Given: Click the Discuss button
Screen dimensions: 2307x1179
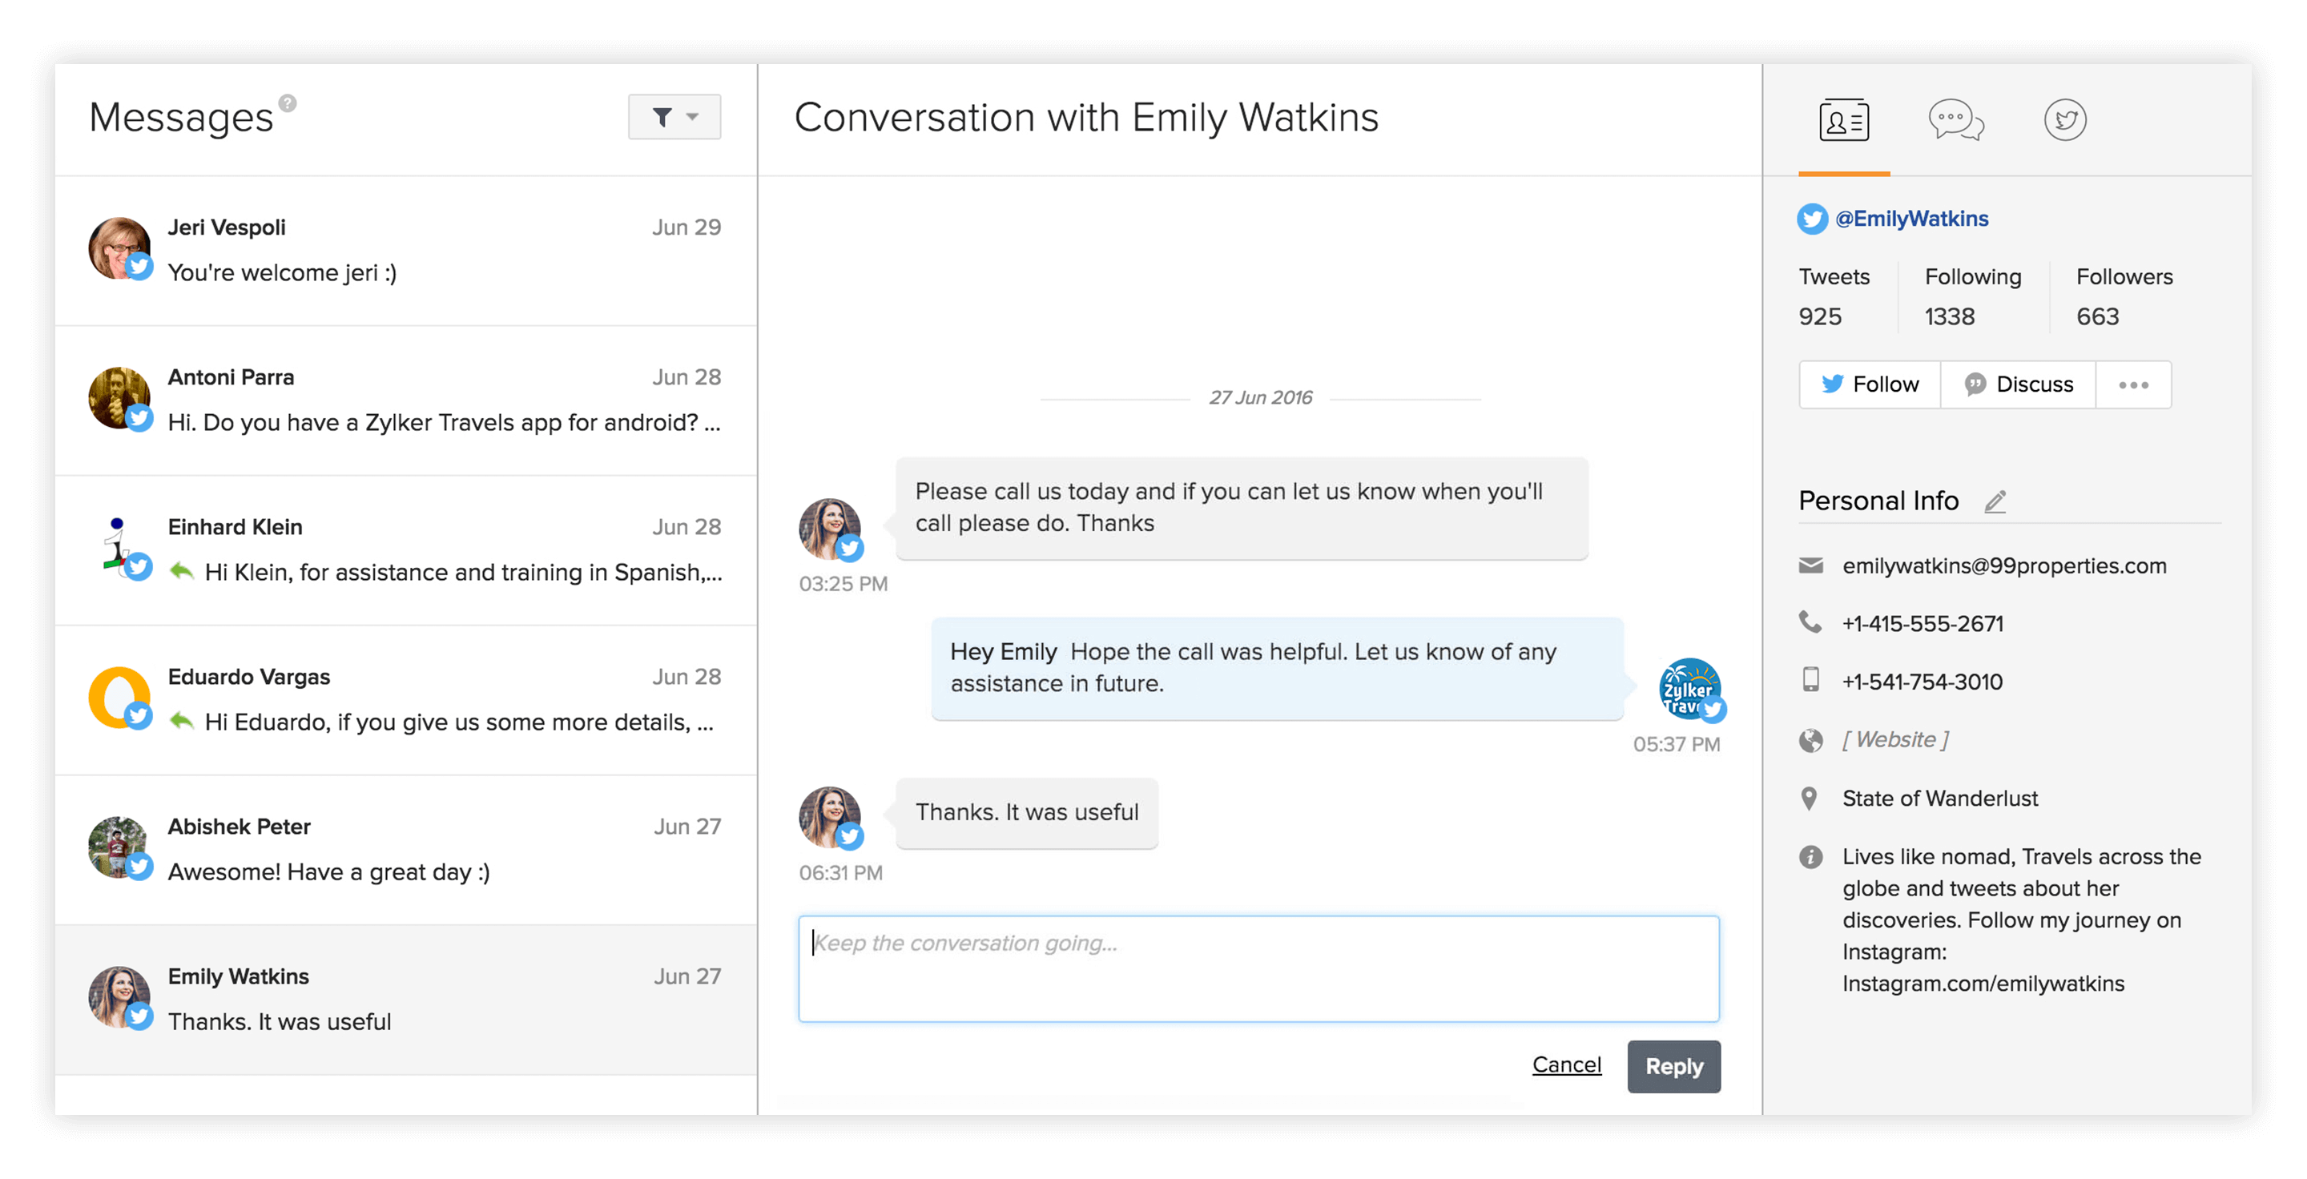Looking at the screenshot, I should [x=2019, y=385].
